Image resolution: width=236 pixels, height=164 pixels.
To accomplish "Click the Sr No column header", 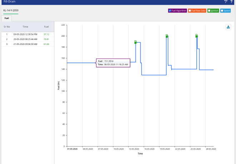I will [7, 27].
